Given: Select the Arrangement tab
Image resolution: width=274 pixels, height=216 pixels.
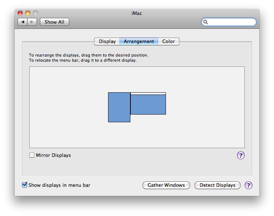Looking at the screenshot, I should pyautogui.click(x=139, y=42).
